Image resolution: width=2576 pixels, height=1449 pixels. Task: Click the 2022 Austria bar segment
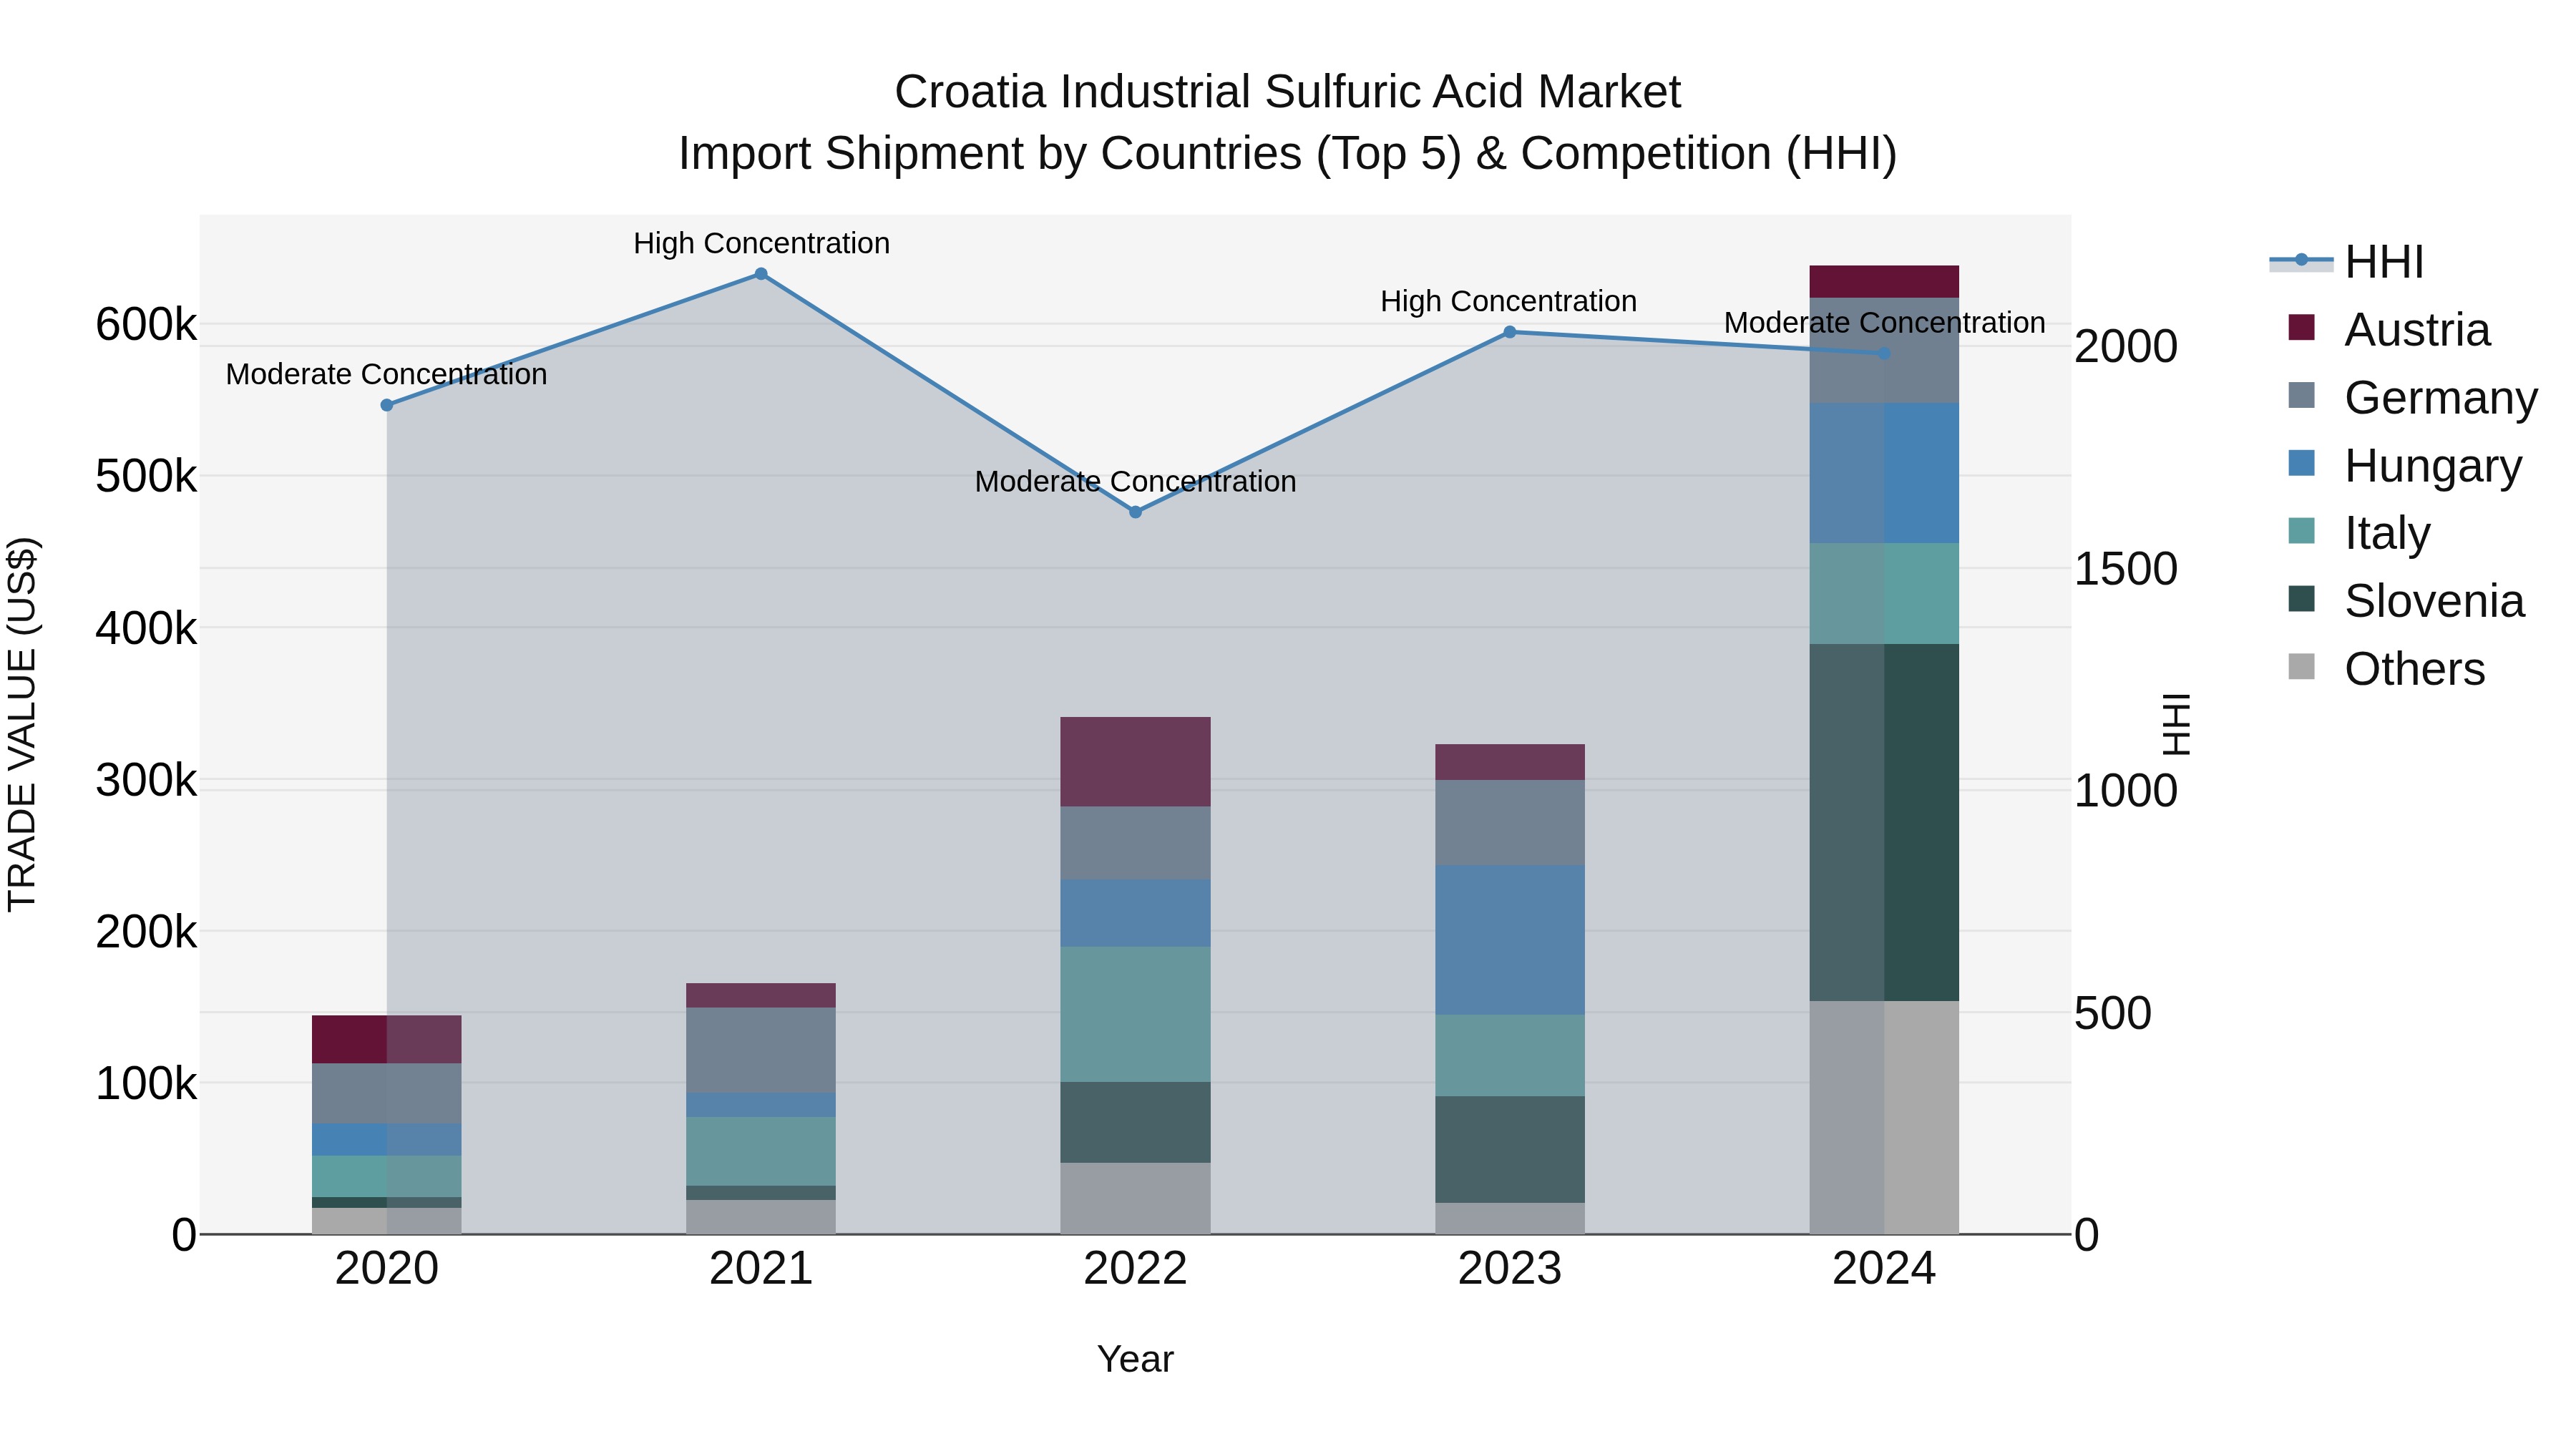1135,762
